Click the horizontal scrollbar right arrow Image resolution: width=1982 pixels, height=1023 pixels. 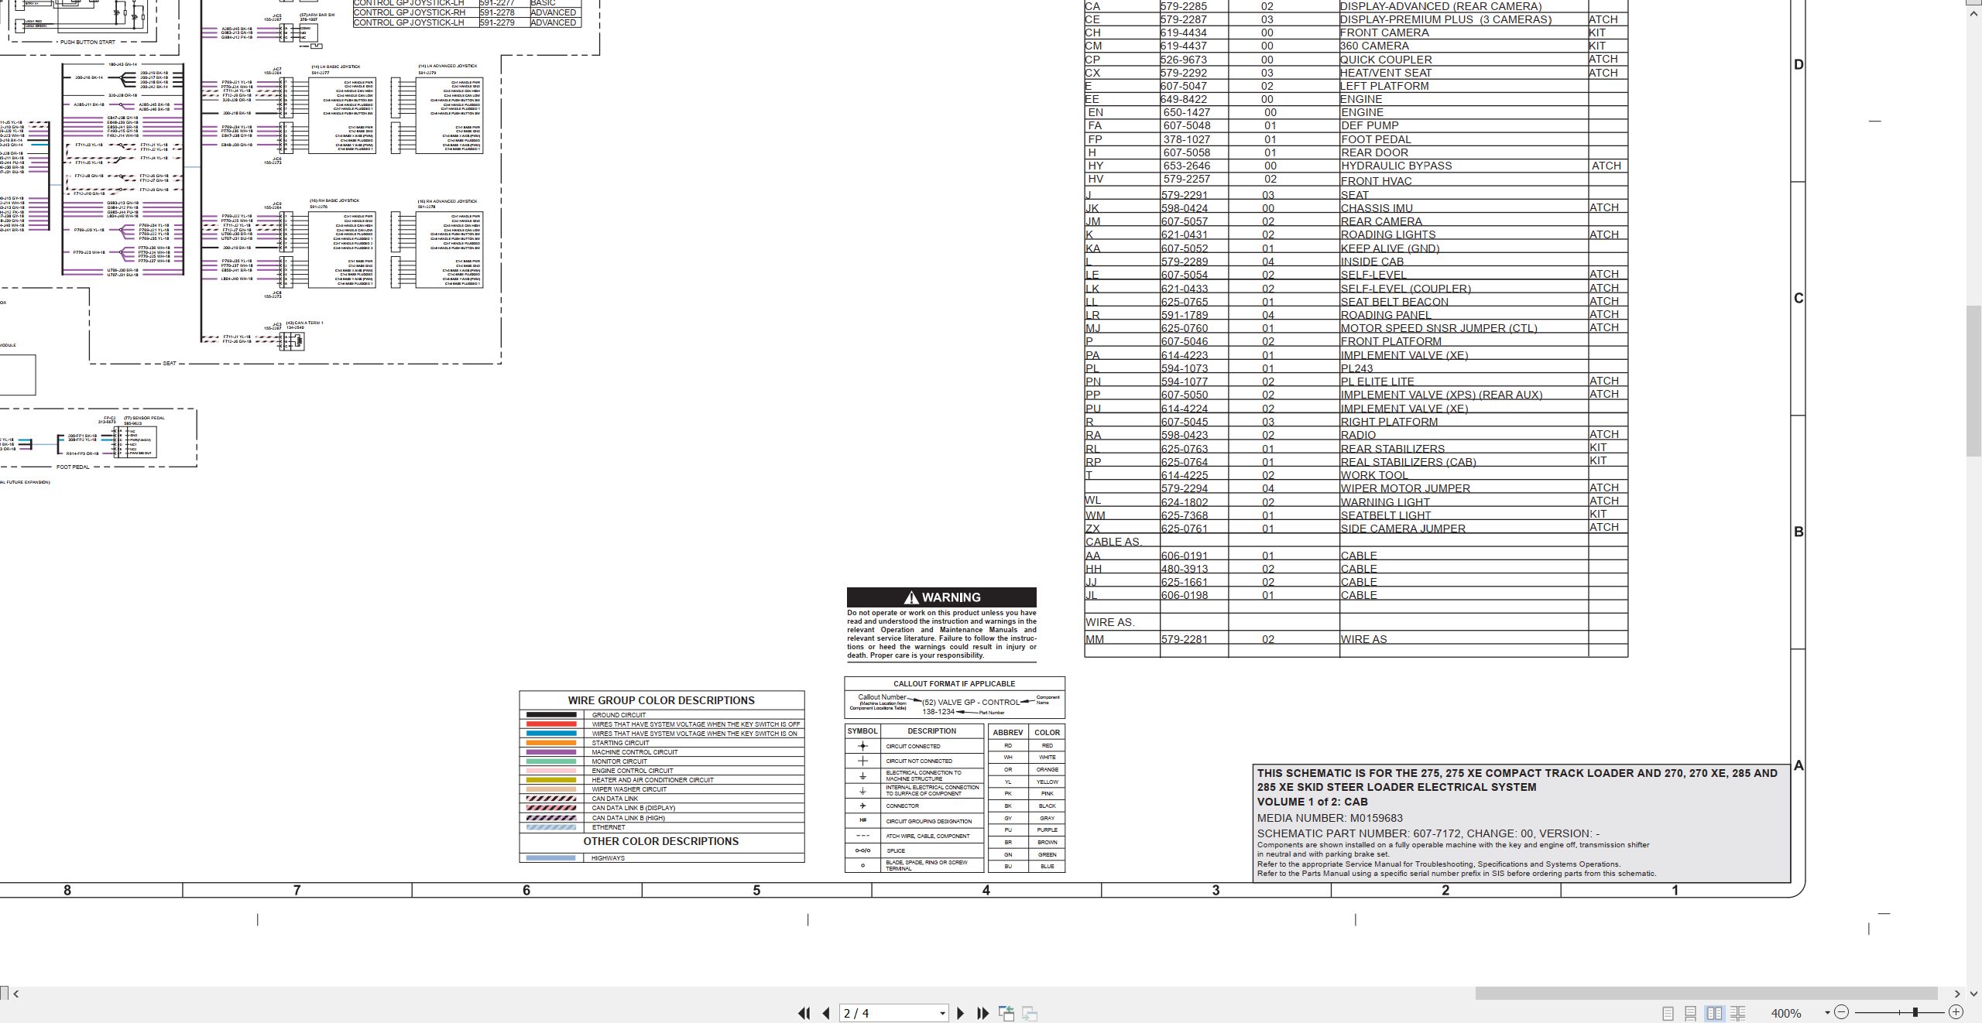[x=1957, y=994]
